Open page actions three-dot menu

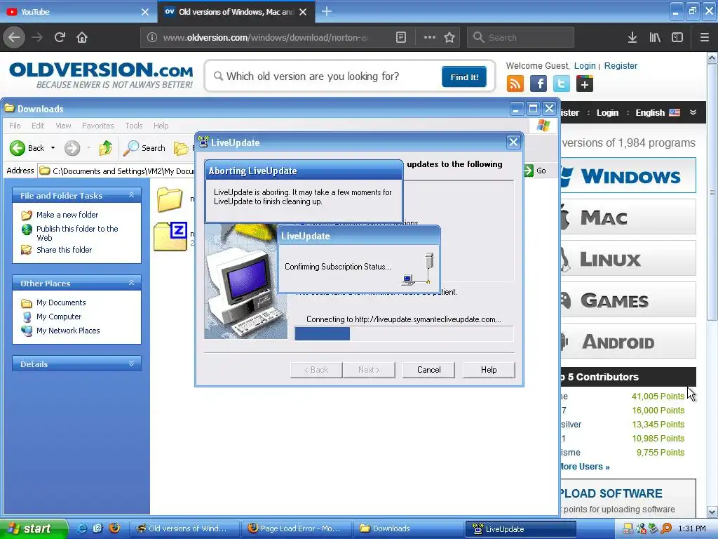click(x=430, y=38)
